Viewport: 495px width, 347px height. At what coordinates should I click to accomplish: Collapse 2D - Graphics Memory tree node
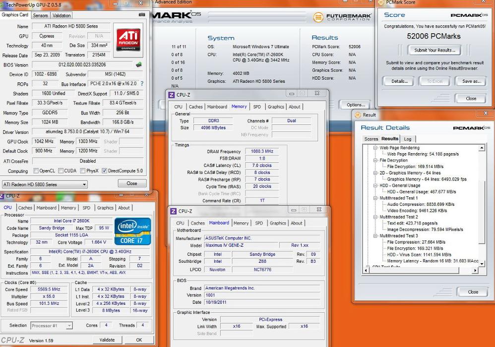tap(375, 173)
